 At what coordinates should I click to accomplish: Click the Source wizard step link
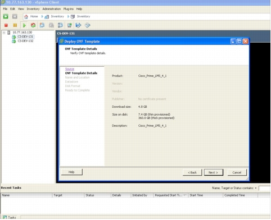click(x=70, y=69)
